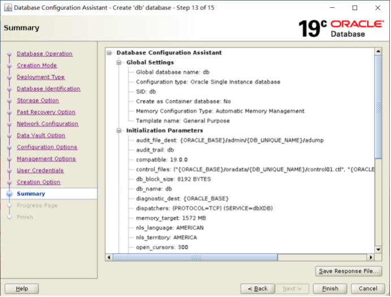Select the 'compatible: 19.0.0' row

pyautogui.click(x=162, y=160)
